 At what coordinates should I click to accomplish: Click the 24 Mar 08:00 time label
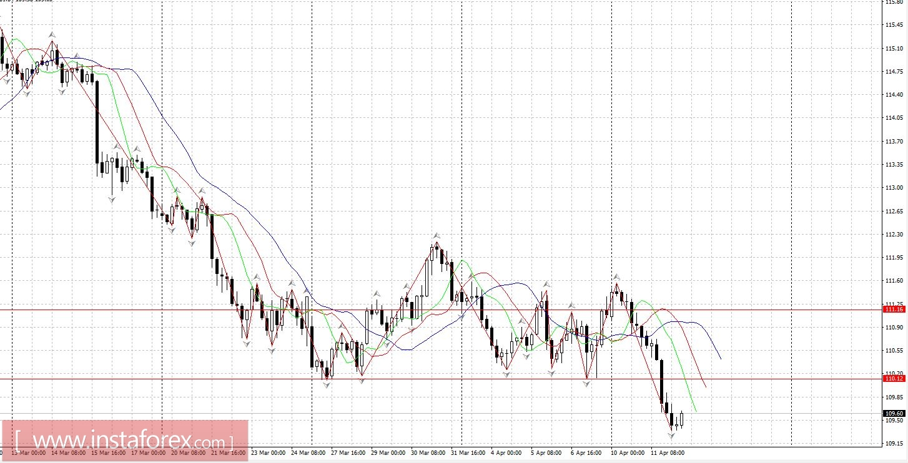click(x=308, y=452)
